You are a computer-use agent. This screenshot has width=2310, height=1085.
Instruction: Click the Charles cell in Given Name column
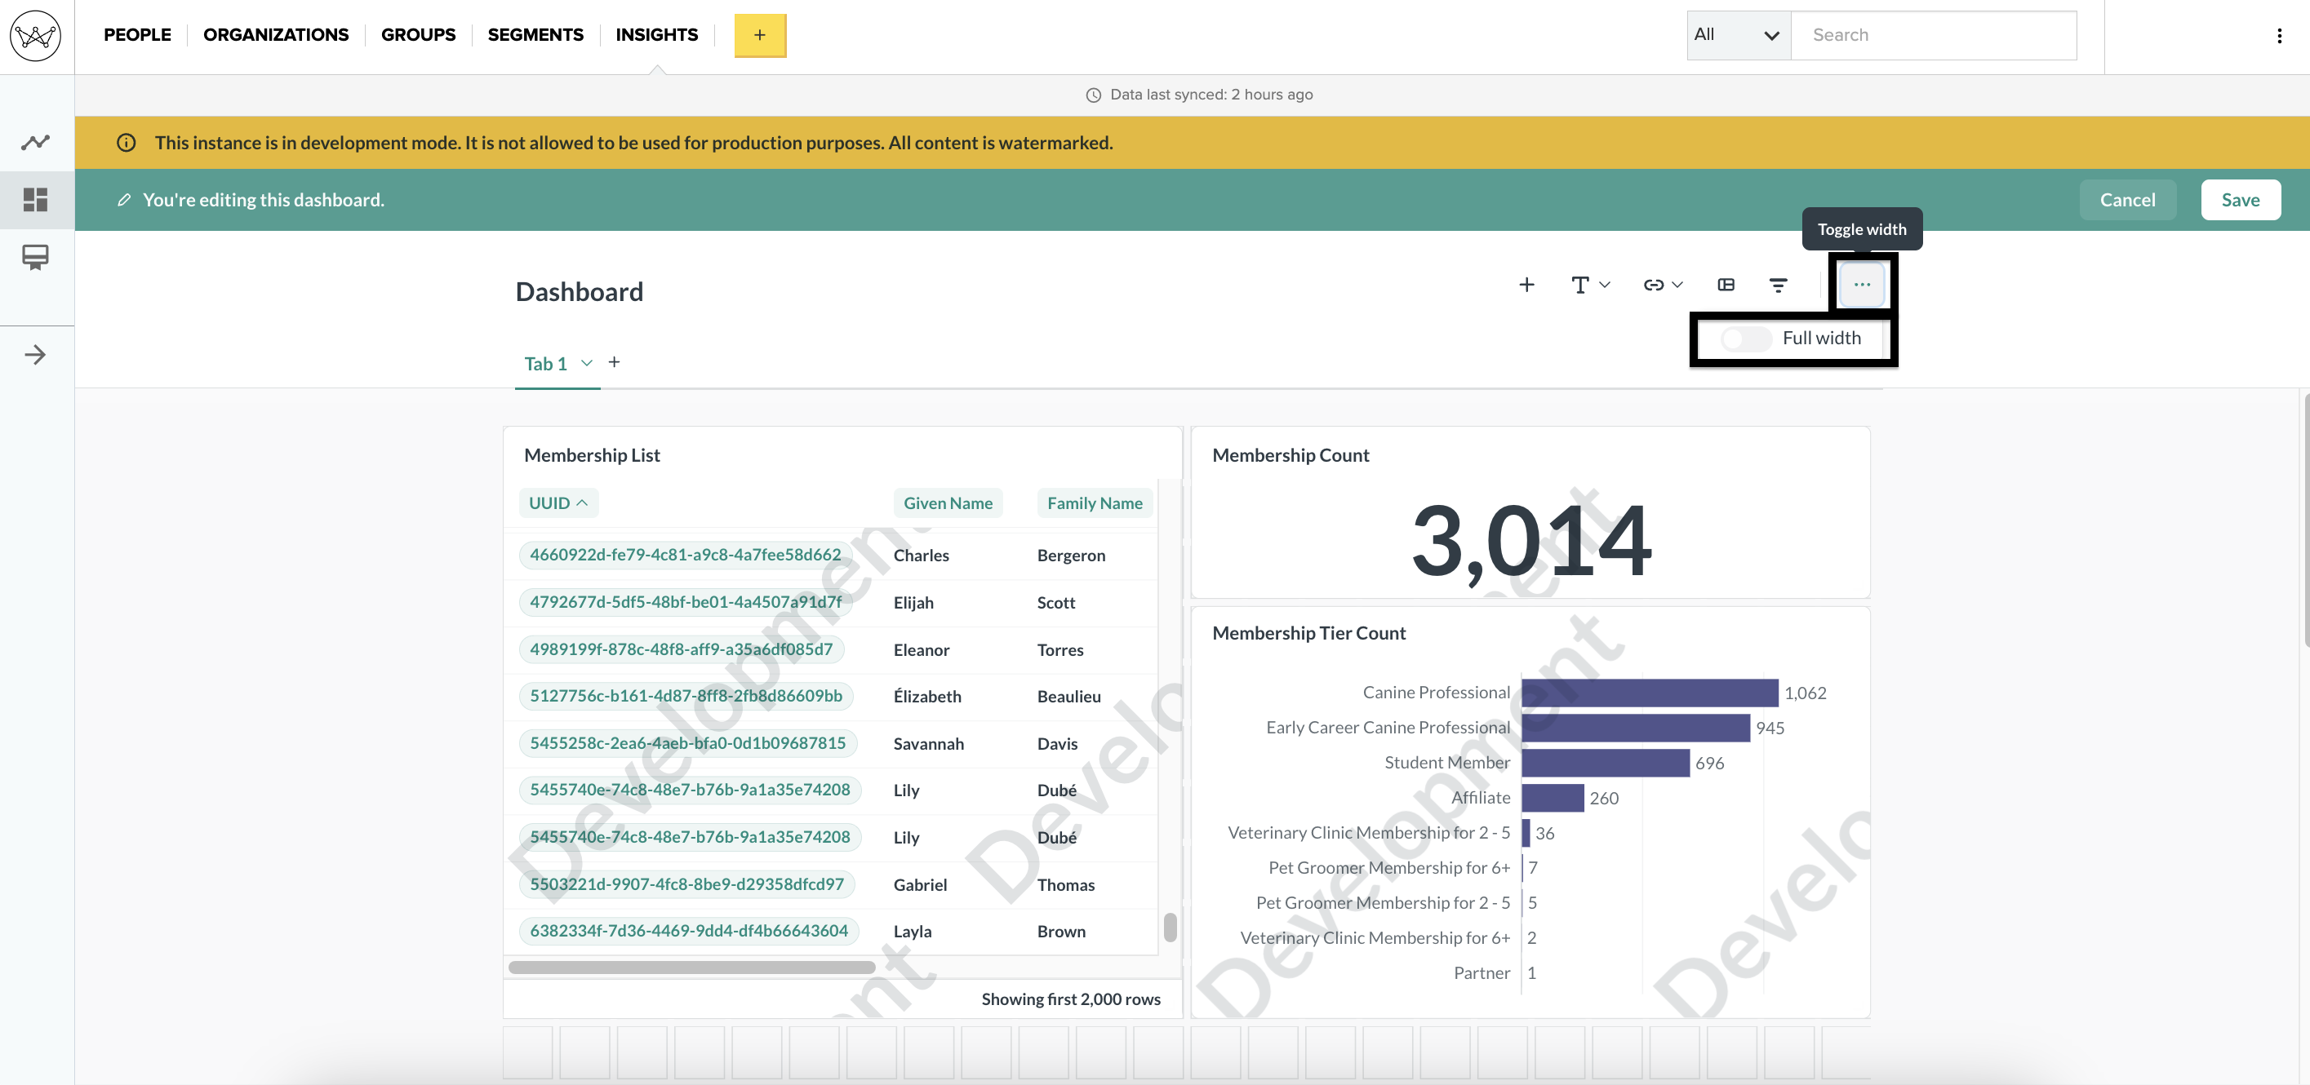921,555
